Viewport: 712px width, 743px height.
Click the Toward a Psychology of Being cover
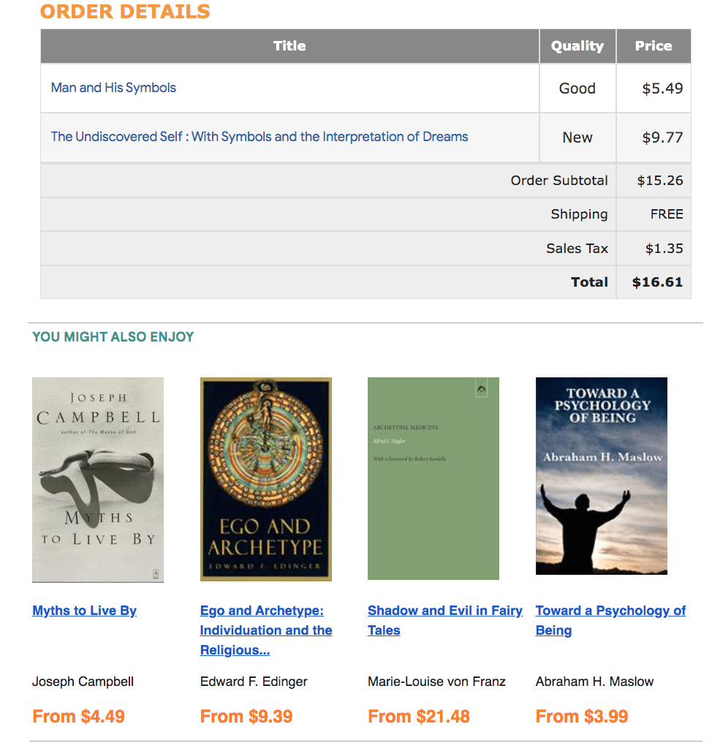[x=602, y=476]
